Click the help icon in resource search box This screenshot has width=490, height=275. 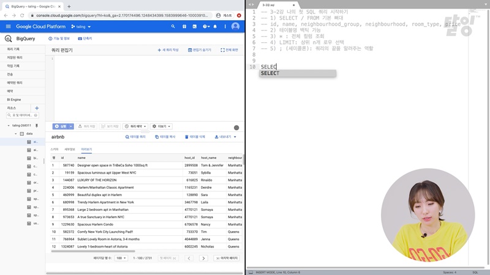(36, 116)
